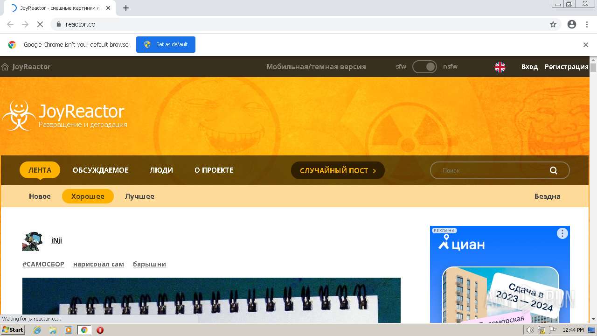
Task: Open the red Opera taskbar icon
Action: 100,330
